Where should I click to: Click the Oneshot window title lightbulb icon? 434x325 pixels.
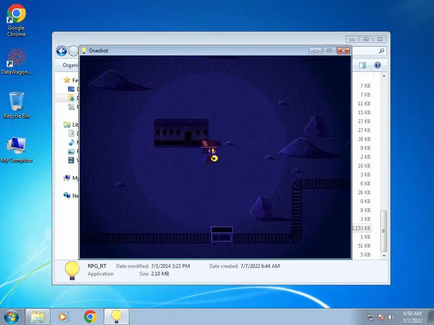(x=84, y=50)
